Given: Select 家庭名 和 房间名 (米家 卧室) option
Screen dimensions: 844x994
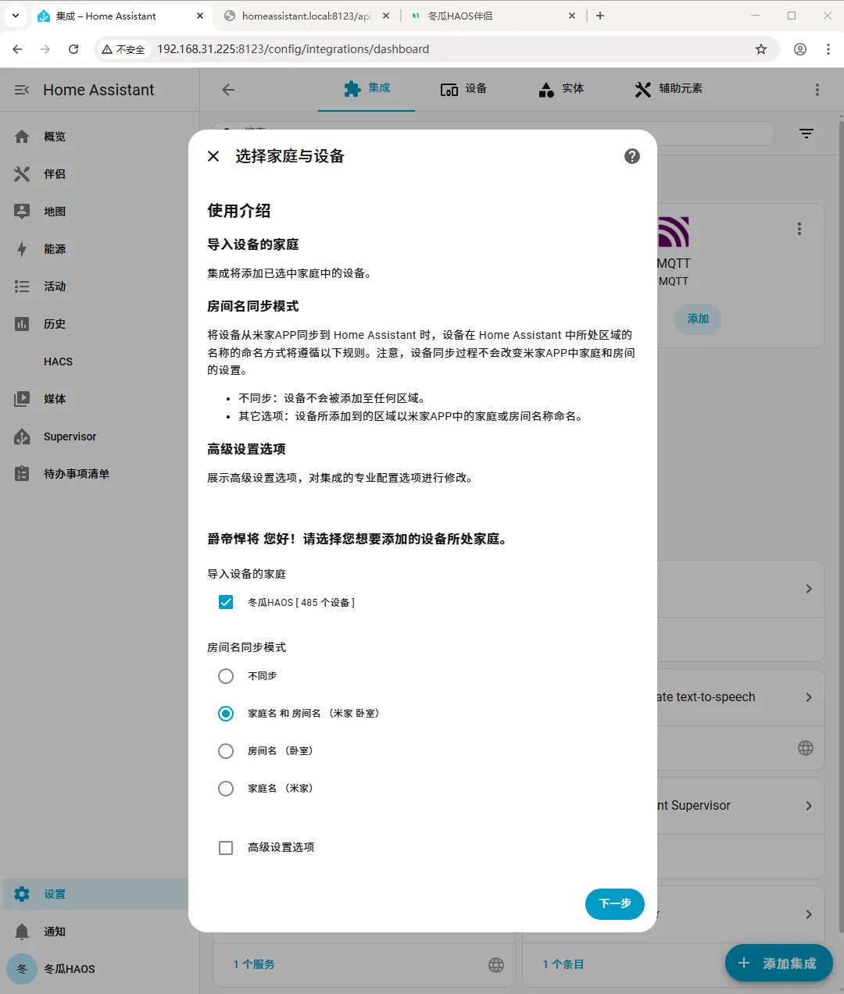Looking at the screenshot, I should pos(226,714).
